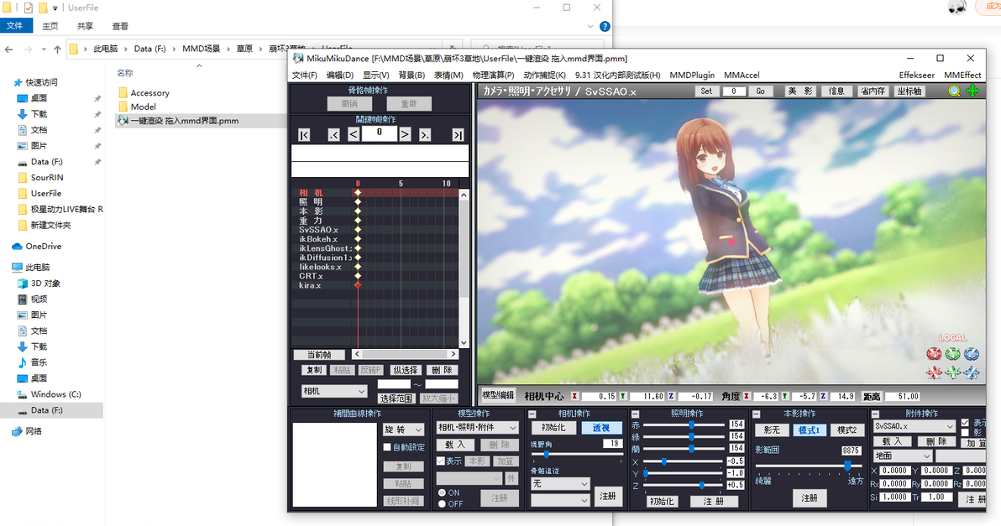Toggle the 自動設定 checkbox

[387, 447]
